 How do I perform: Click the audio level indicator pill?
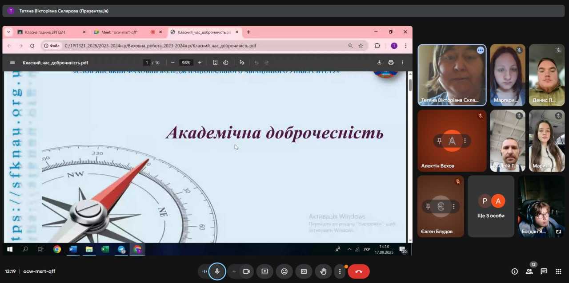tap(204, 271)
